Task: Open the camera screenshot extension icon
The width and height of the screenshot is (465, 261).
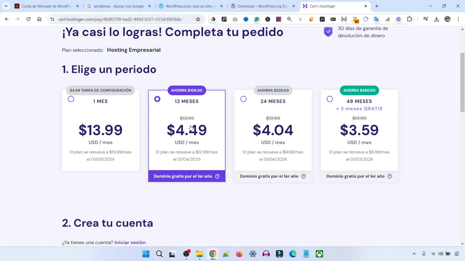Action: click(235, 19)
